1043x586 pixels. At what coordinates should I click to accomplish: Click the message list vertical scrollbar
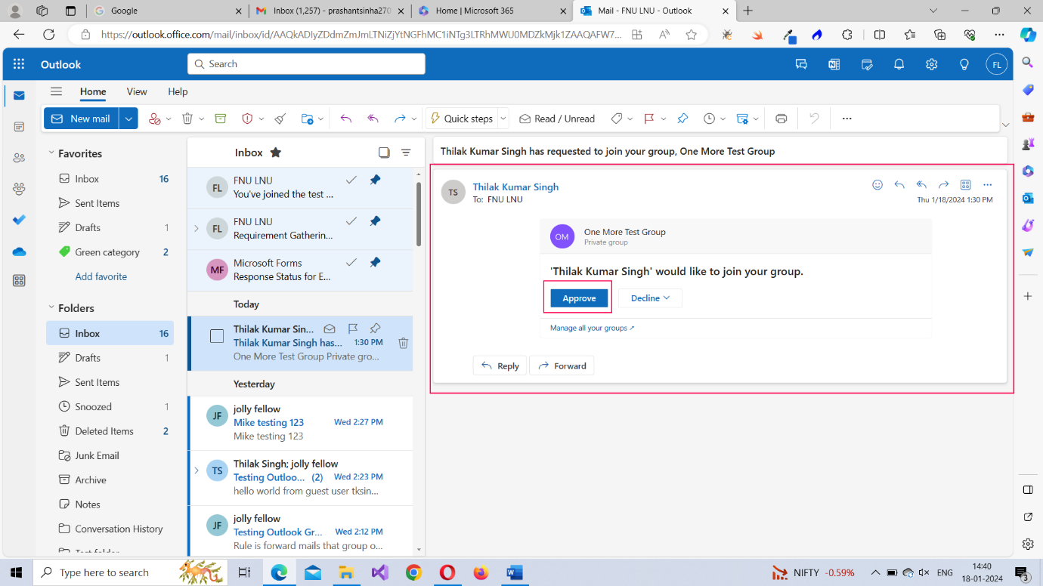tap(419, 214)
